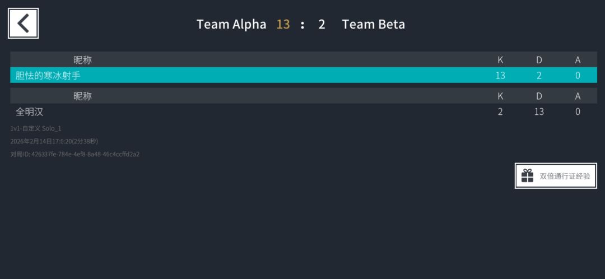Click Team Alpha's gold score 13 in header
605x279 pixels.
point(283,24)
